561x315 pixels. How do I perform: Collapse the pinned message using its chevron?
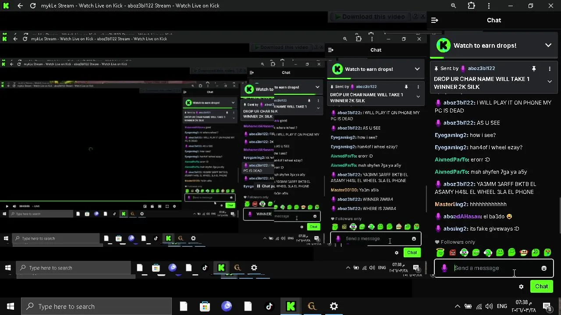550,81
